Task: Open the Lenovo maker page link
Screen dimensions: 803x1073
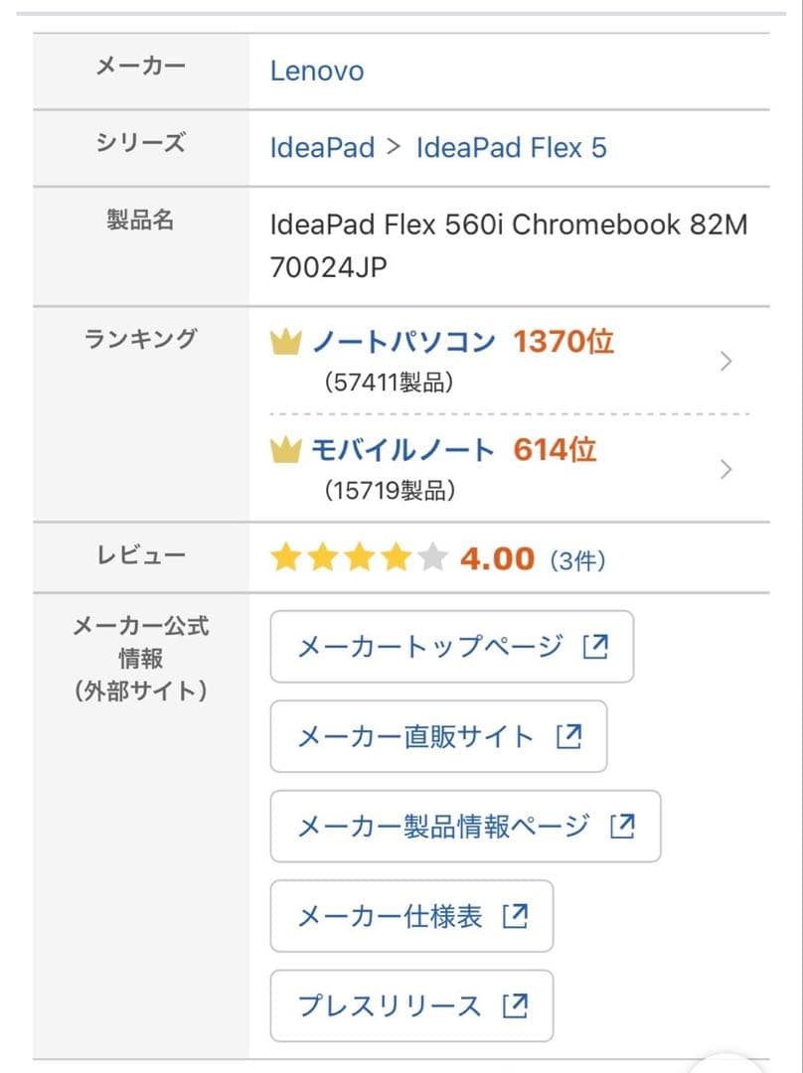Action: (x=317, y=70)
